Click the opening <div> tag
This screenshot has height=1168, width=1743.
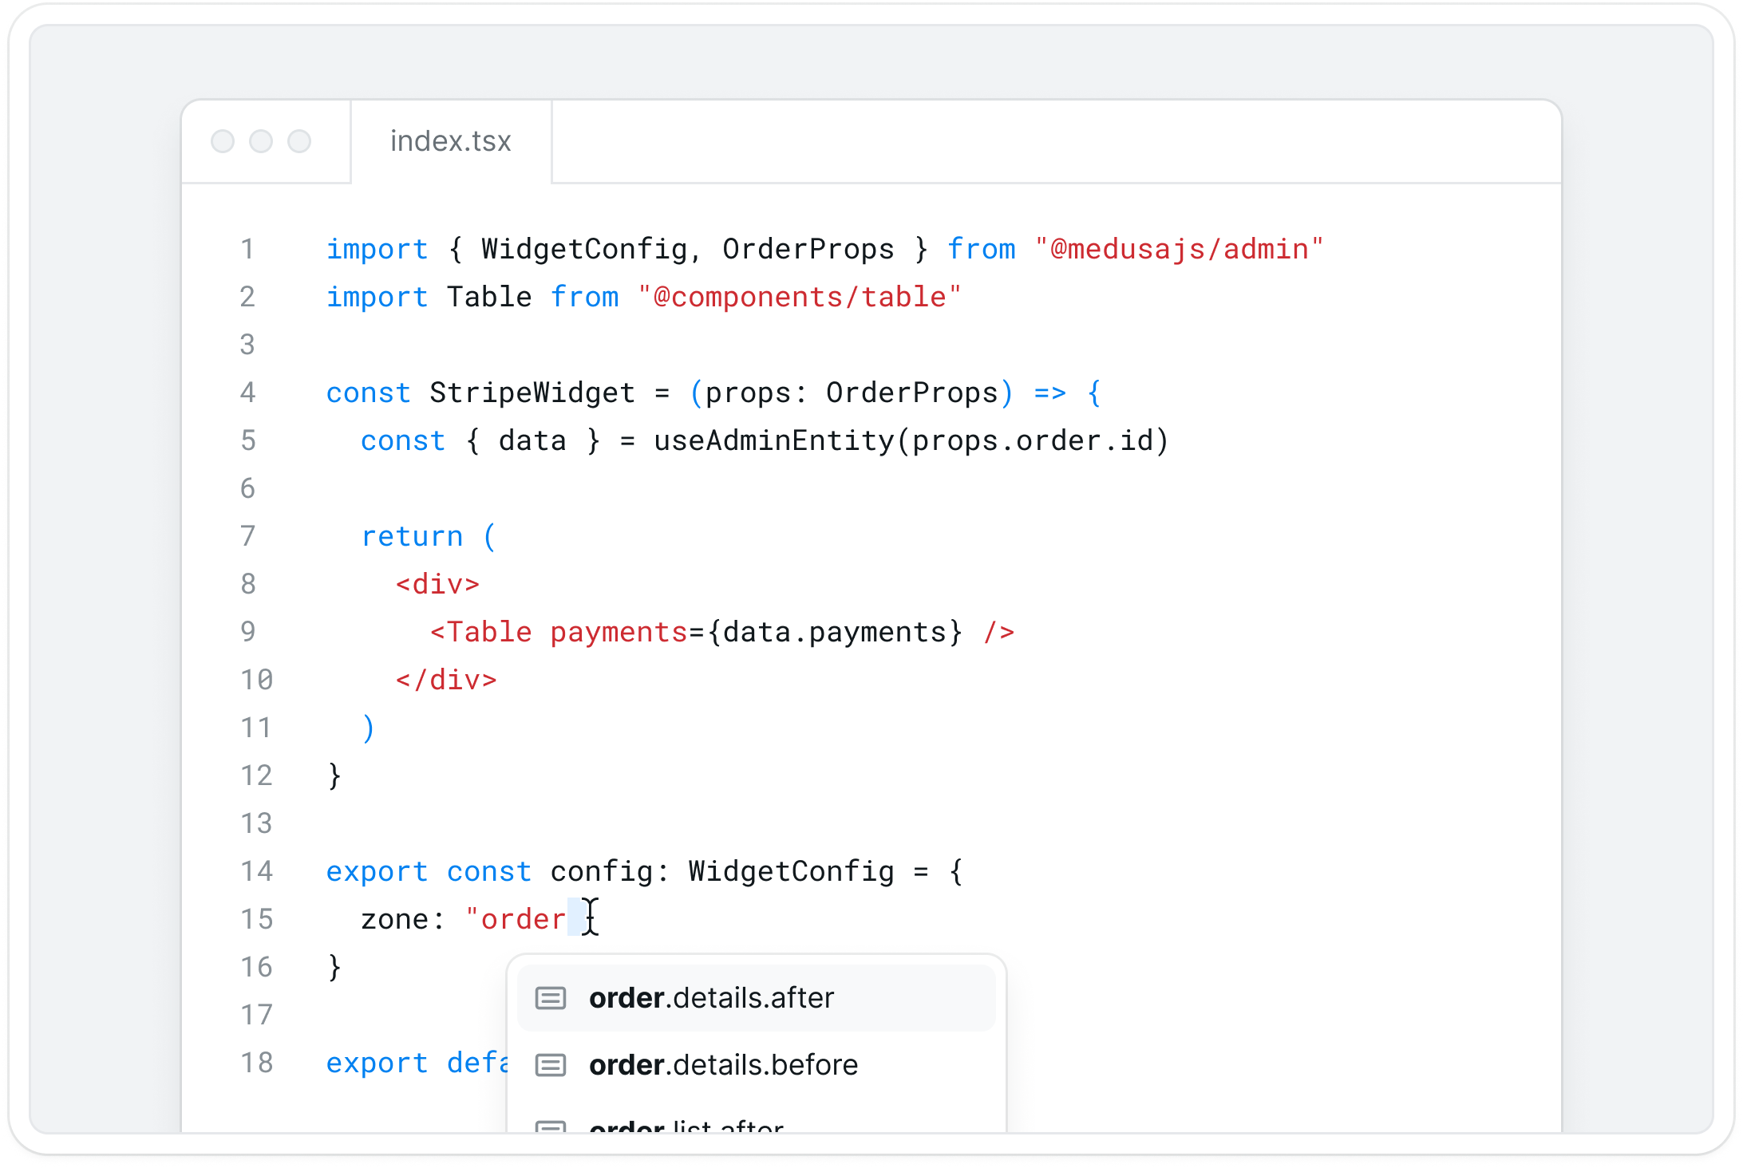click(x=438, y=584)
